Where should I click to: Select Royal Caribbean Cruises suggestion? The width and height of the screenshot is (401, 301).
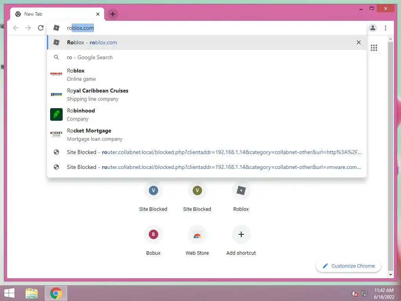pos(207,94)
